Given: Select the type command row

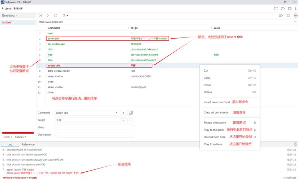Looking at the screenshot, I should (167, 55).
